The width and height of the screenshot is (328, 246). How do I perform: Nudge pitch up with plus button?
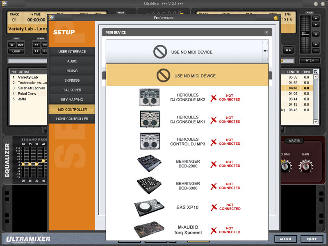(316, 44)
